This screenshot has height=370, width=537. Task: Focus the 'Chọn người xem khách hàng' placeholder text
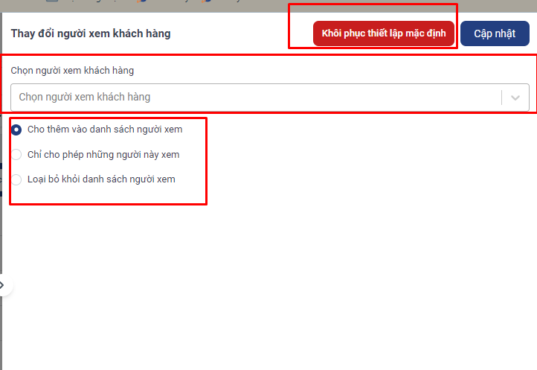pos(84,98)
